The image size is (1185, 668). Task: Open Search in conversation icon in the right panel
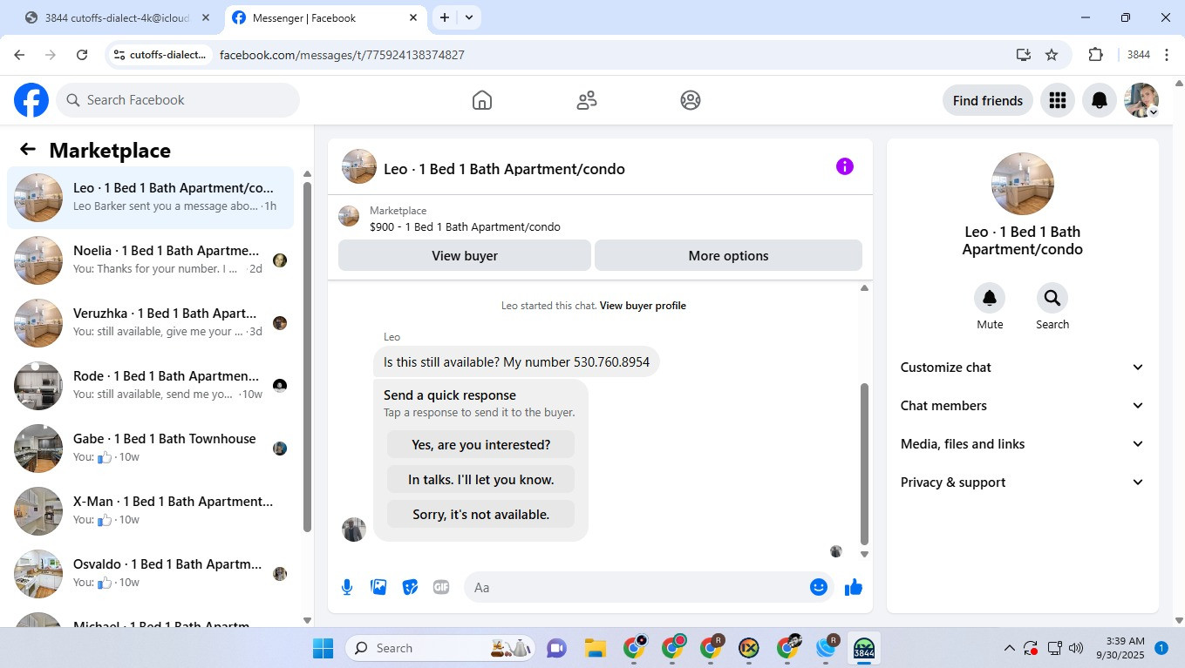[1052, 298]
